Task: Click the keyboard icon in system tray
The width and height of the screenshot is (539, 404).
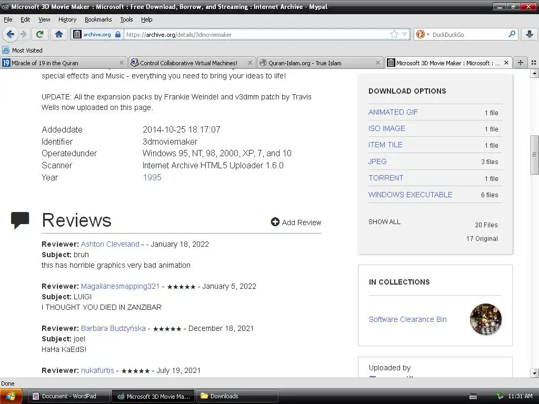Action: coord(473,397)
